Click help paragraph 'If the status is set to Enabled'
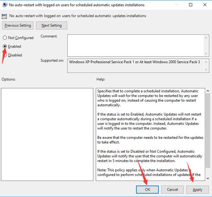212x197 pixels. click(x=149, y=121)
